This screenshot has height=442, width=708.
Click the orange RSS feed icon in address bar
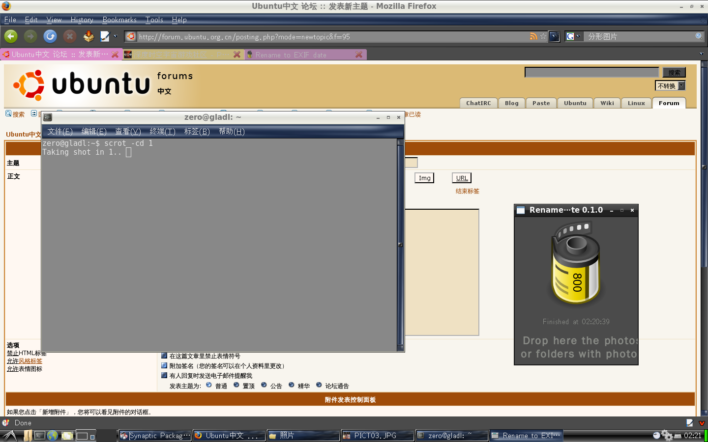(533, 36)
